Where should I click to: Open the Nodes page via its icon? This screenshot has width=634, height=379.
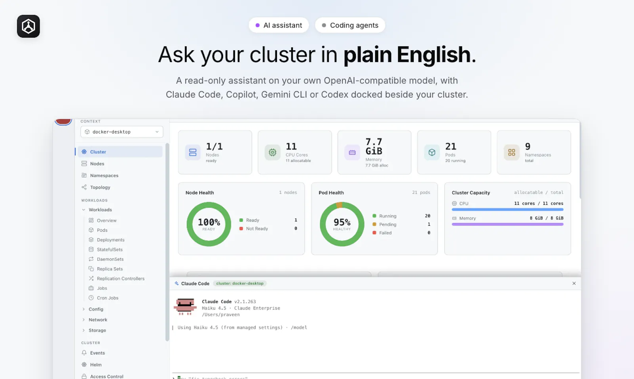[84, 164]
